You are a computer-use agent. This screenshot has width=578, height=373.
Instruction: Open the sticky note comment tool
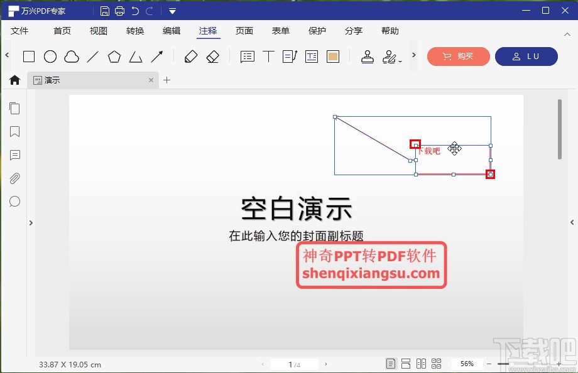pyautogui.click(x=247, y=56)
